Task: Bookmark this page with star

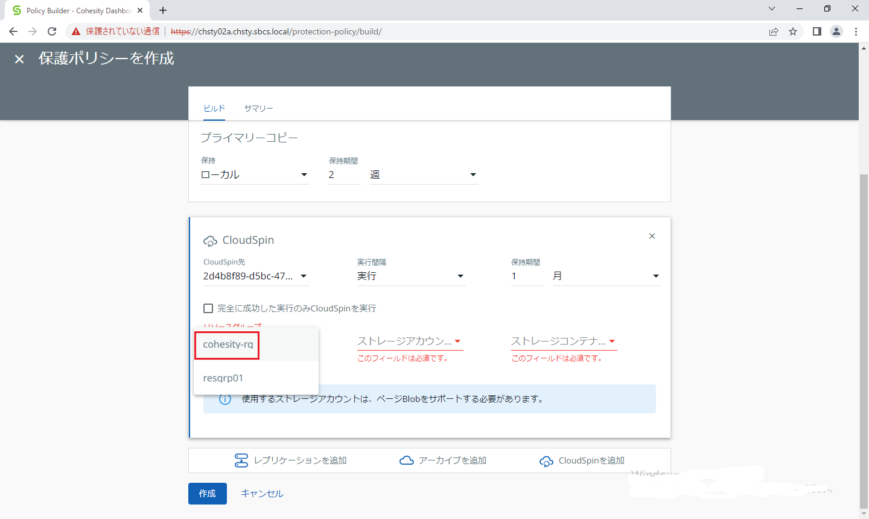Action: [x=793, y=31]
